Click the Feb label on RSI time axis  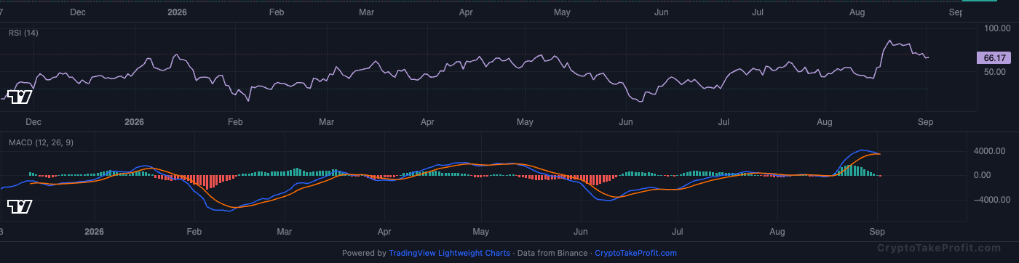[235, 122]
